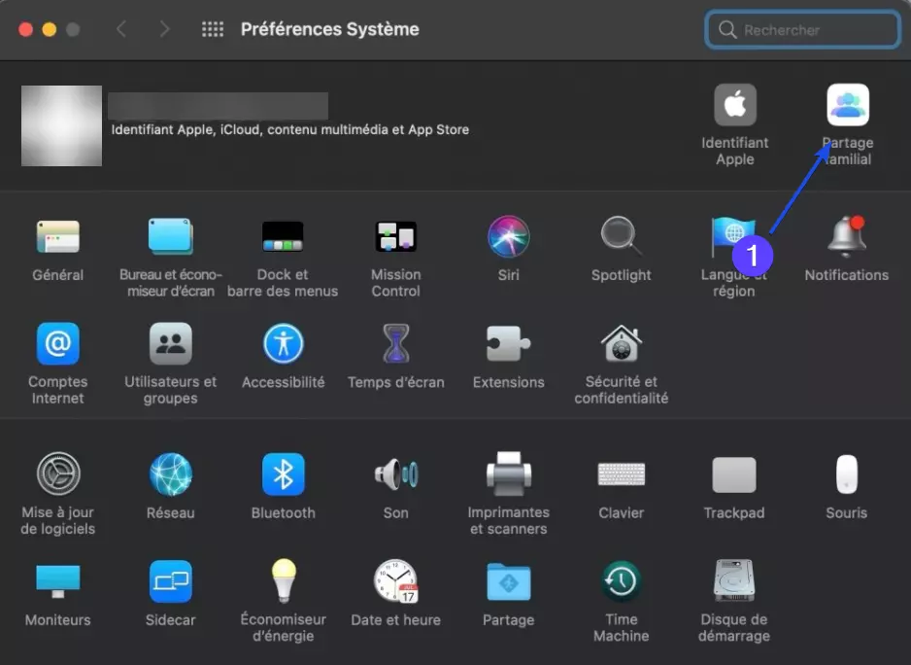Open the Général preferences pane

[57, 236]
